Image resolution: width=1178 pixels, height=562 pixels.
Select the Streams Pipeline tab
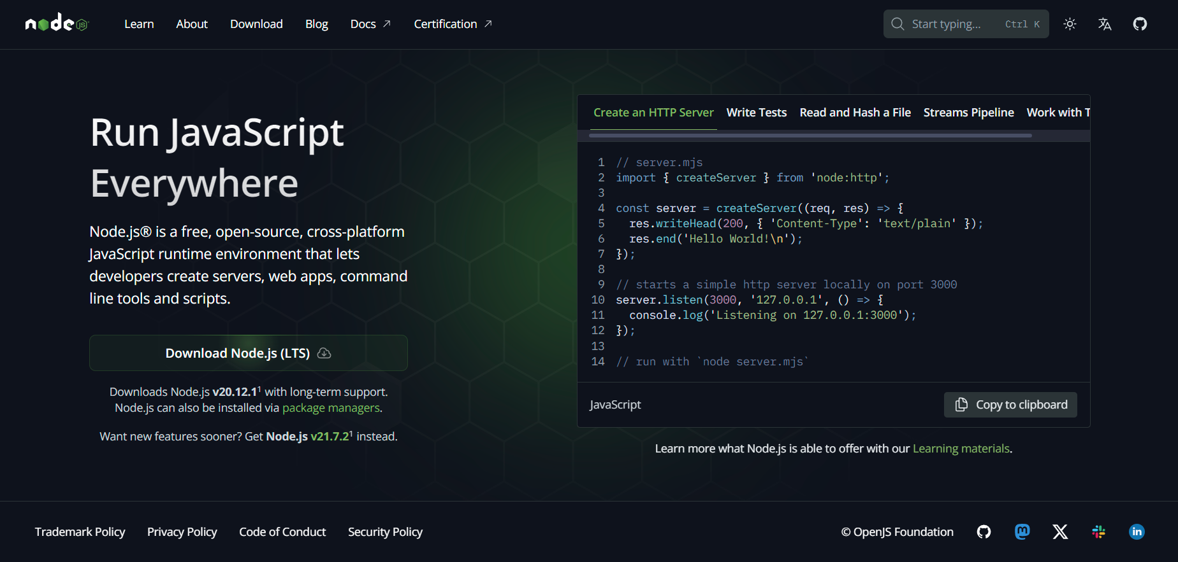coord(968,113)
